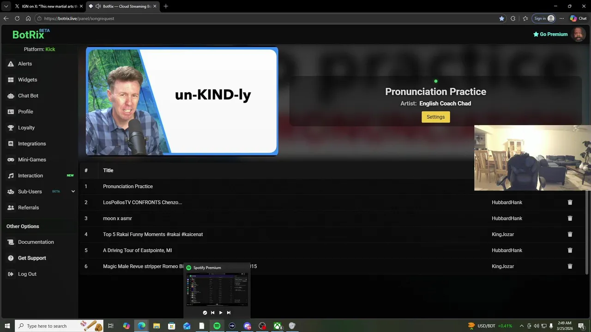Open Microsoft Store from taskbar

(172, 326)
